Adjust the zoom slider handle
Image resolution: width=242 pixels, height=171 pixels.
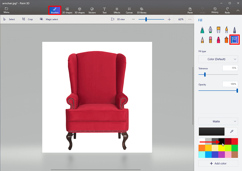click(x=146, y=19)
